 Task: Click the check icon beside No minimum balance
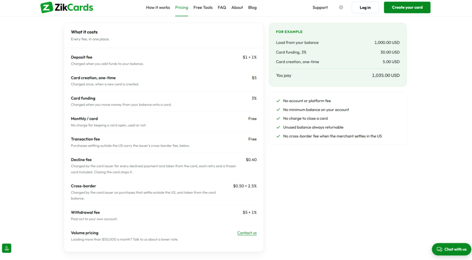278,109
